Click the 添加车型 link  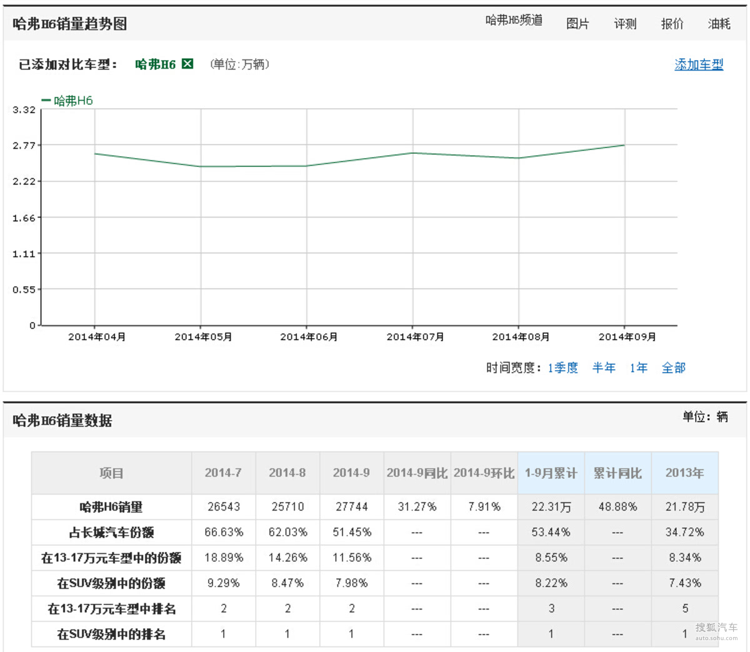699,64
